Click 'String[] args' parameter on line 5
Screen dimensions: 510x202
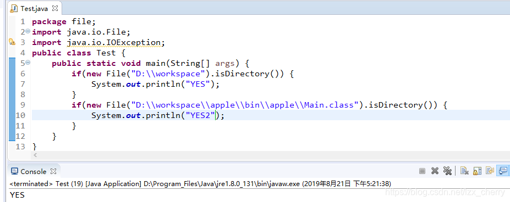pyautogui.click(x=202, y=63)
